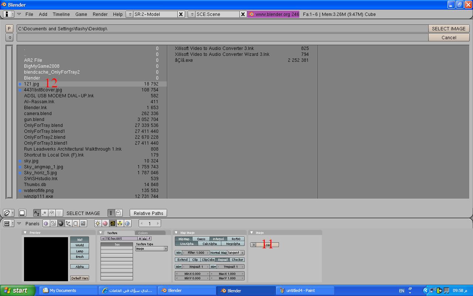Switch to Script context icon
Viewport: 473px width, 296px height.
(x=53, y=223)
